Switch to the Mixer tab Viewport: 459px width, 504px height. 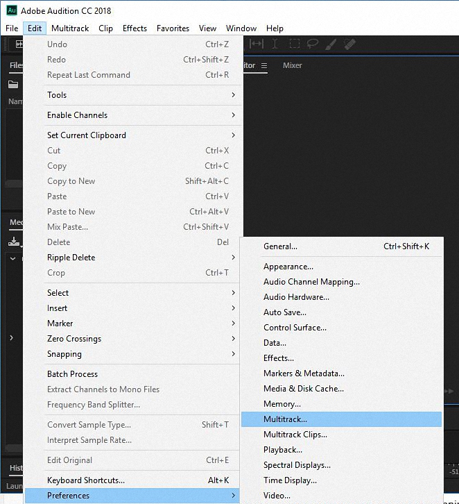(x=293, y=65)
